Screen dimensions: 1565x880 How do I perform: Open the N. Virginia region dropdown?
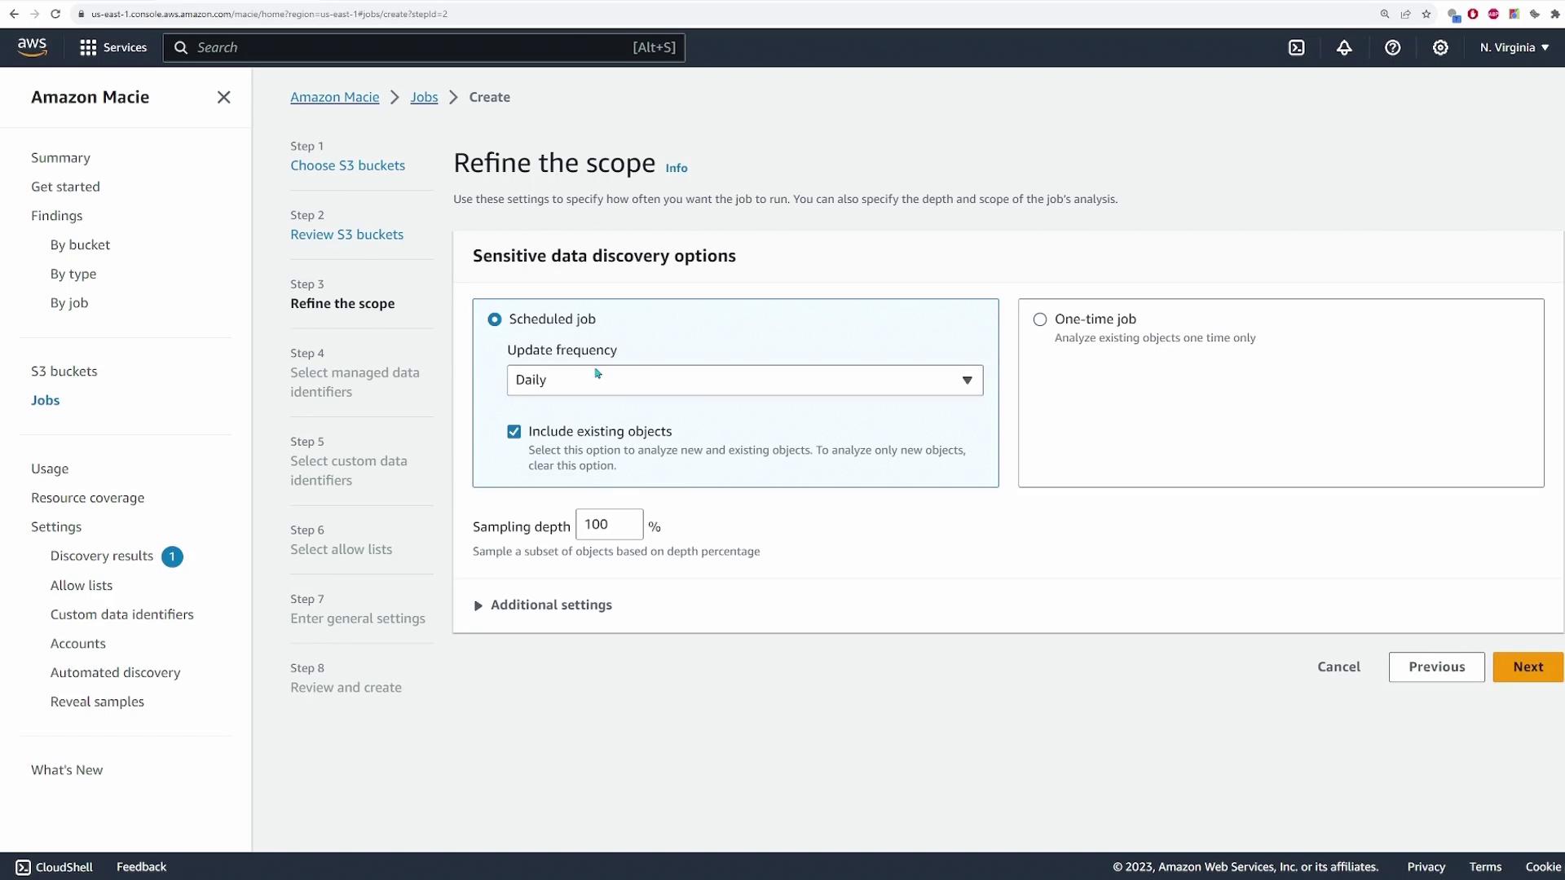tap(1514, 47)
